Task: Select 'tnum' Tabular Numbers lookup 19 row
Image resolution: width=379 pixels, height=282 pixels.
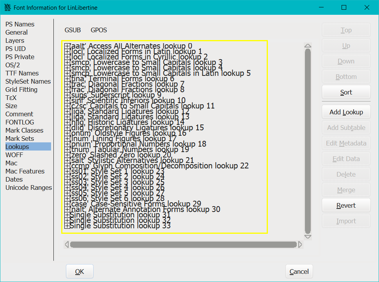Action: click(x=129, y=149)
